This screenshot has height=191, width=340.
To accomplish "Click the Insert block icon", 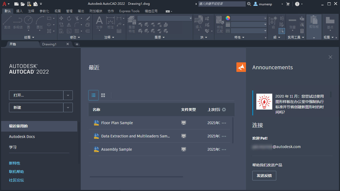I will coord(198,20).
